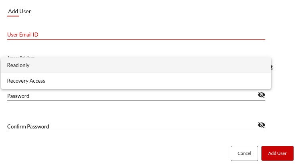Cancel the add user form
This screenshot has width=301, height=167.
pos(244,153)
